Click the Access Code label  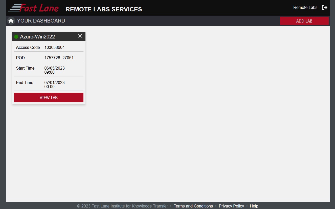(28, 47)
